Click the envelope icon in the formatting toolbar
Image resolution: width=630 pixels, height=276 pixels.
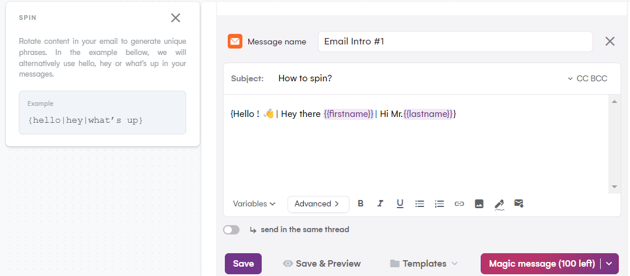click(518, 203)
